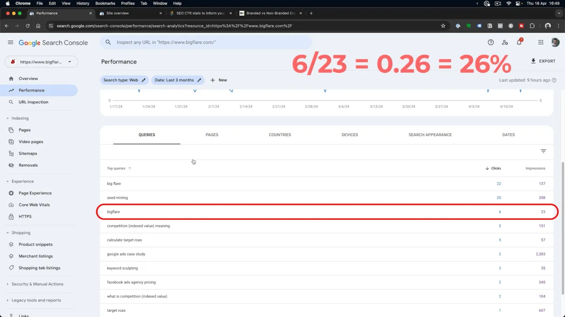Click the inspect URL search field
This screenshot has height=317, width=565.
tap(206, 42)
